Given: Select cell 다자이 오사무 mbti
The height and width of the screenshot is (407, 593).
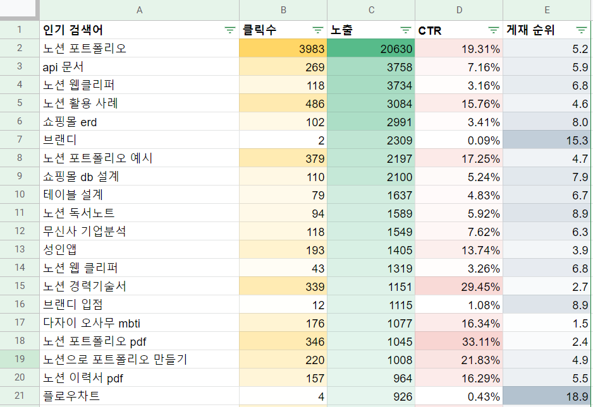Looking at the screenshot, I should pos(140,322).
